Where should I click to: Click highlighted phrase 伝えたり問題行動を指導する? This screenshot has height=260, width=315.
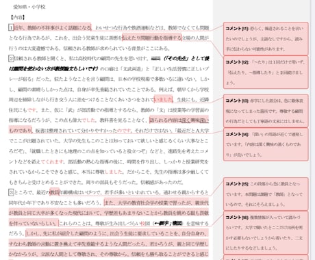pyautogui.click(x=152, y=38)
